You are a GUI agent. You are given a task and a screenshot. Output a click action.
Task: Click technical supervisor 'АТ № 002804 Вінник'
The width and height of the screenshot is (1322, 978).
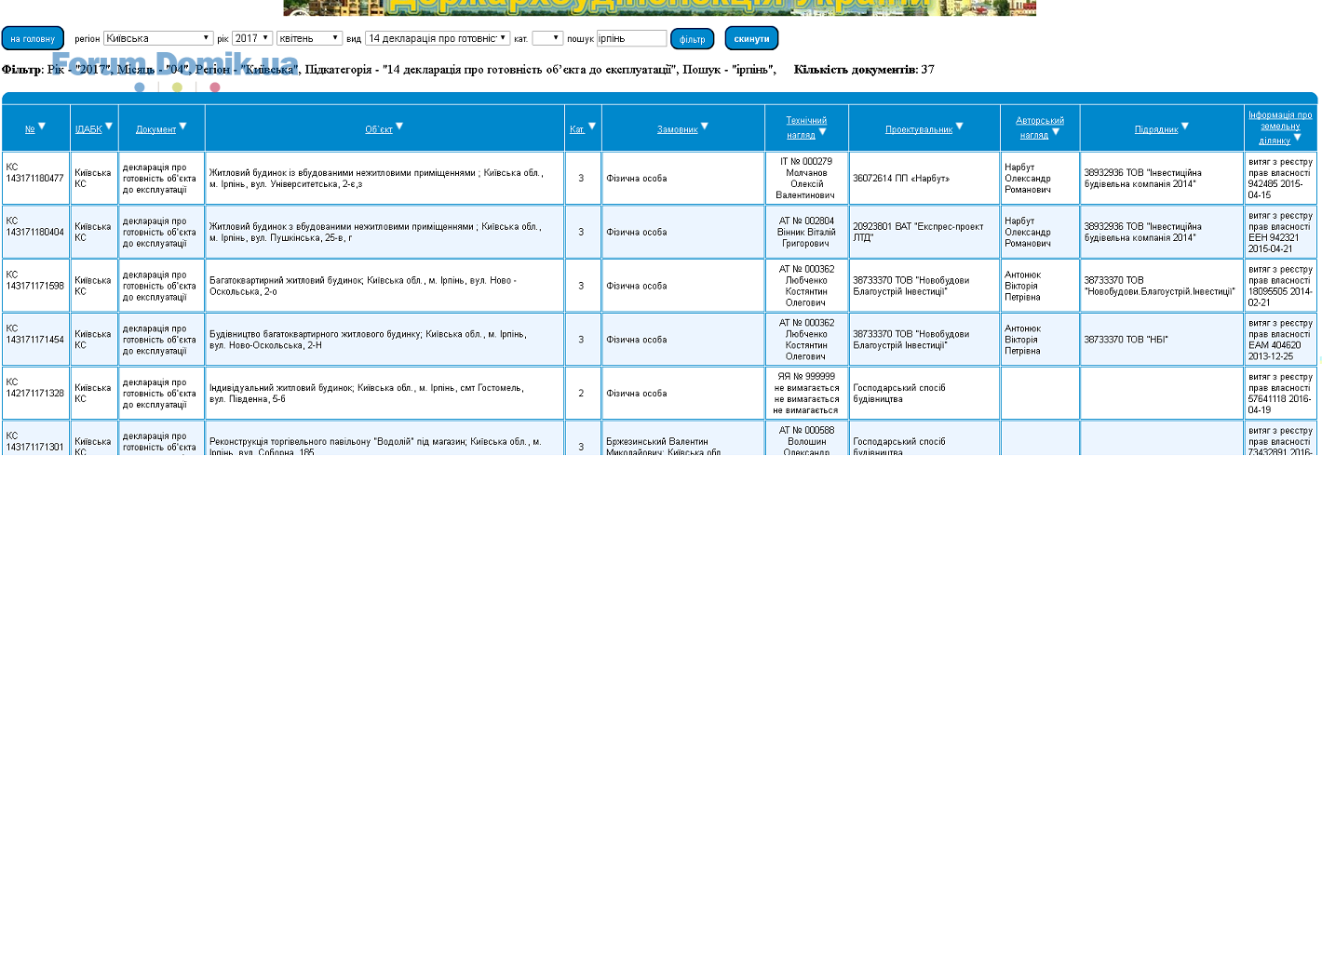coord(806,233)
